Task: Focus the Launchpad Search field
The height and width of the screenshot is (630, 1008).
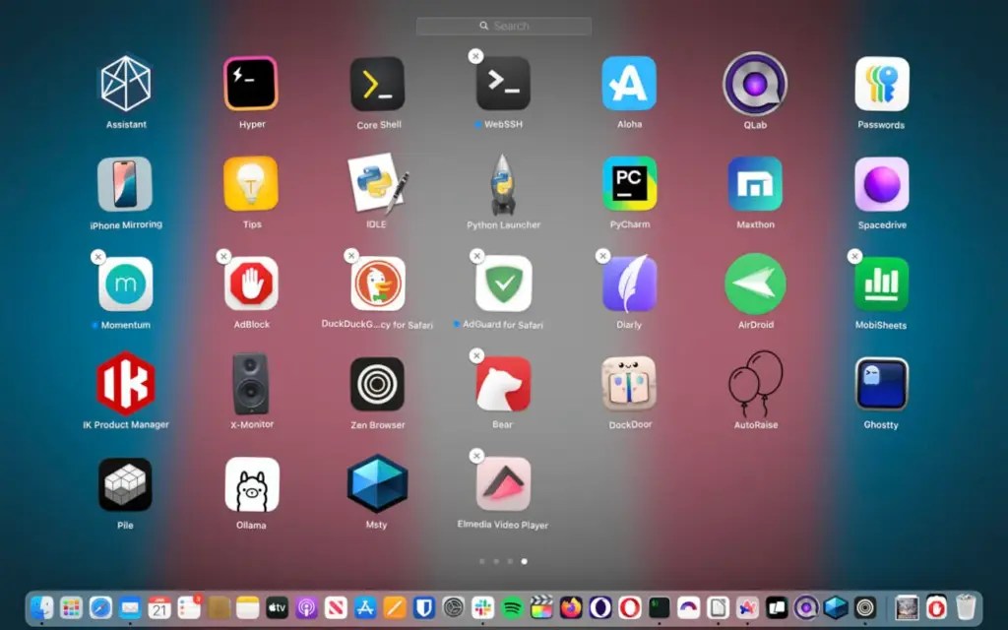Action: click(504, 26)
